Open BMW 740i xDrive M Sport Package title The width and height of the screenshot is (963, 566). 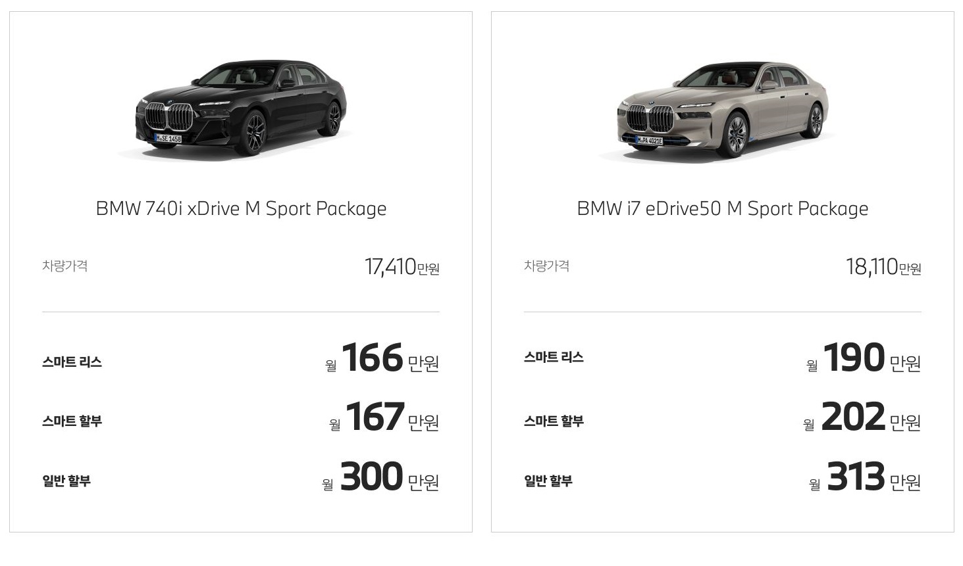point(241,209)
